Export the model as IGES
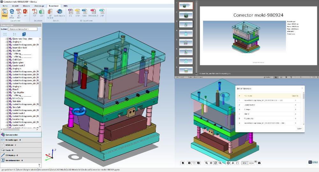The image size is (319, 172). pyautogui.click(x=85, y=13)
